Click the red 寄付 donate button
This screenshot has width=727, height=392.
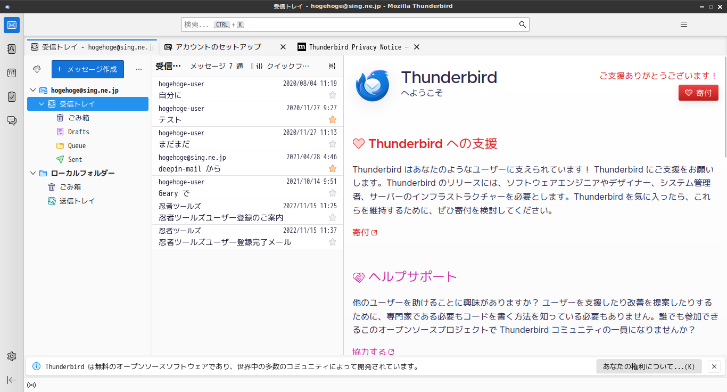[x=698, y=93]
